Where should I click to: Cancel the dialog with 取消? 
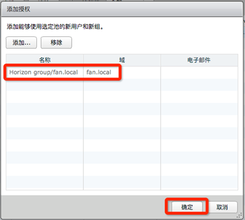[222, 207]
